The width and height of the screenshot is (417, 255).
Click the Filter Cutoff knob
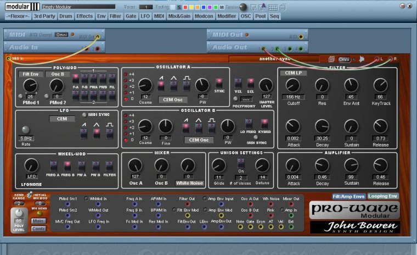tap(292, 85)
